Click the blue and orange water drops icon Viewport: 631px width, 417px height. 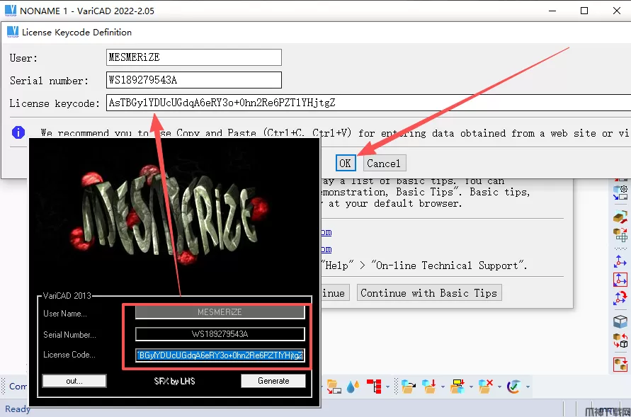pyautogui.click(x=353, y=387)
